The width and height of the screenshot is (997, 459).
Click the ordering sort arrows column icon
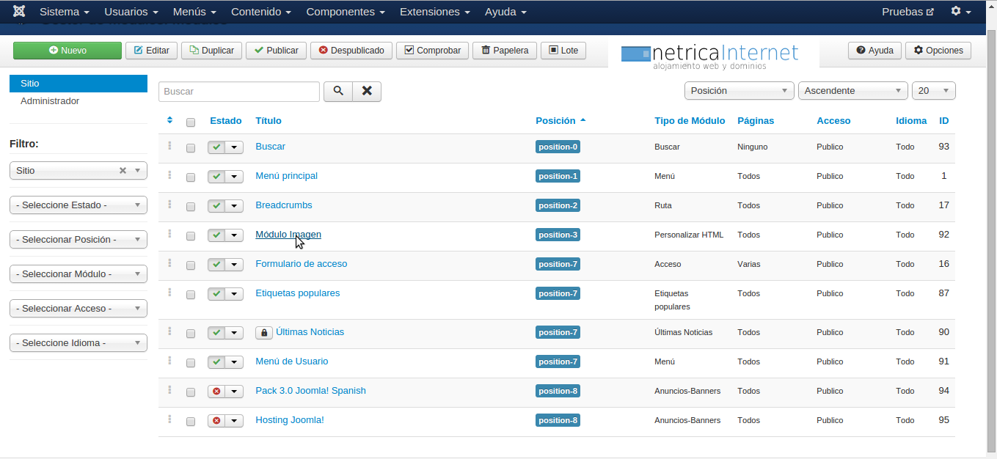pyautogui.click(x=169, y=120)
